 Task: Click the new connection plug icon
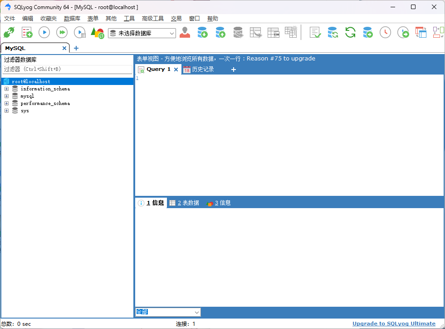tap(9, 33)
